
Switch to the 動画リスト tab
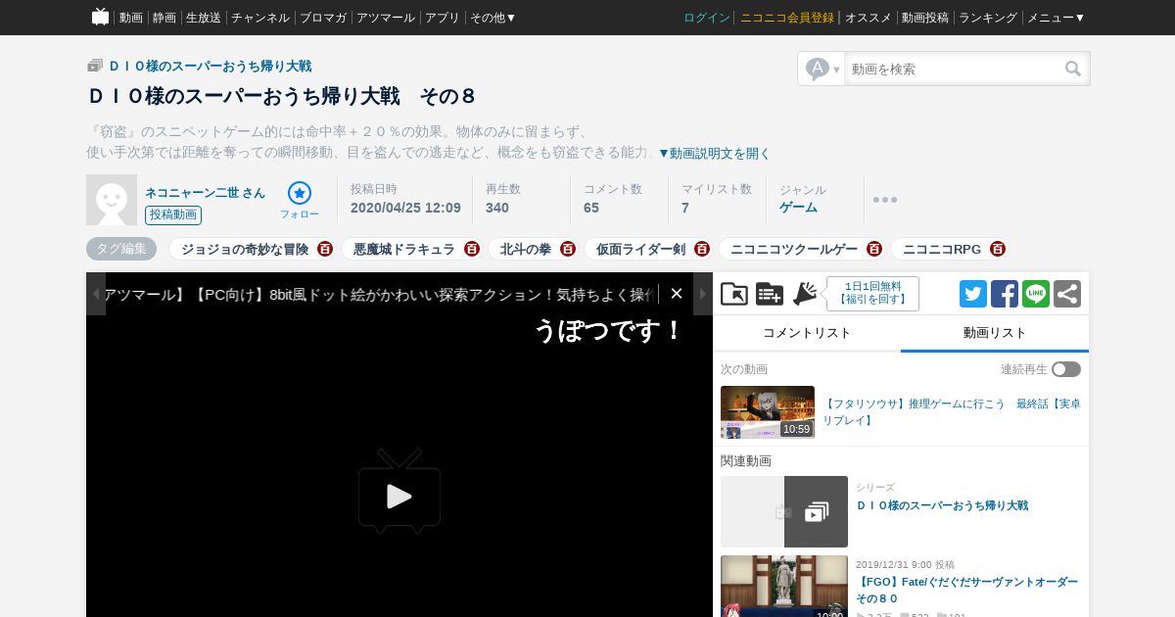(x=995, y=333)
